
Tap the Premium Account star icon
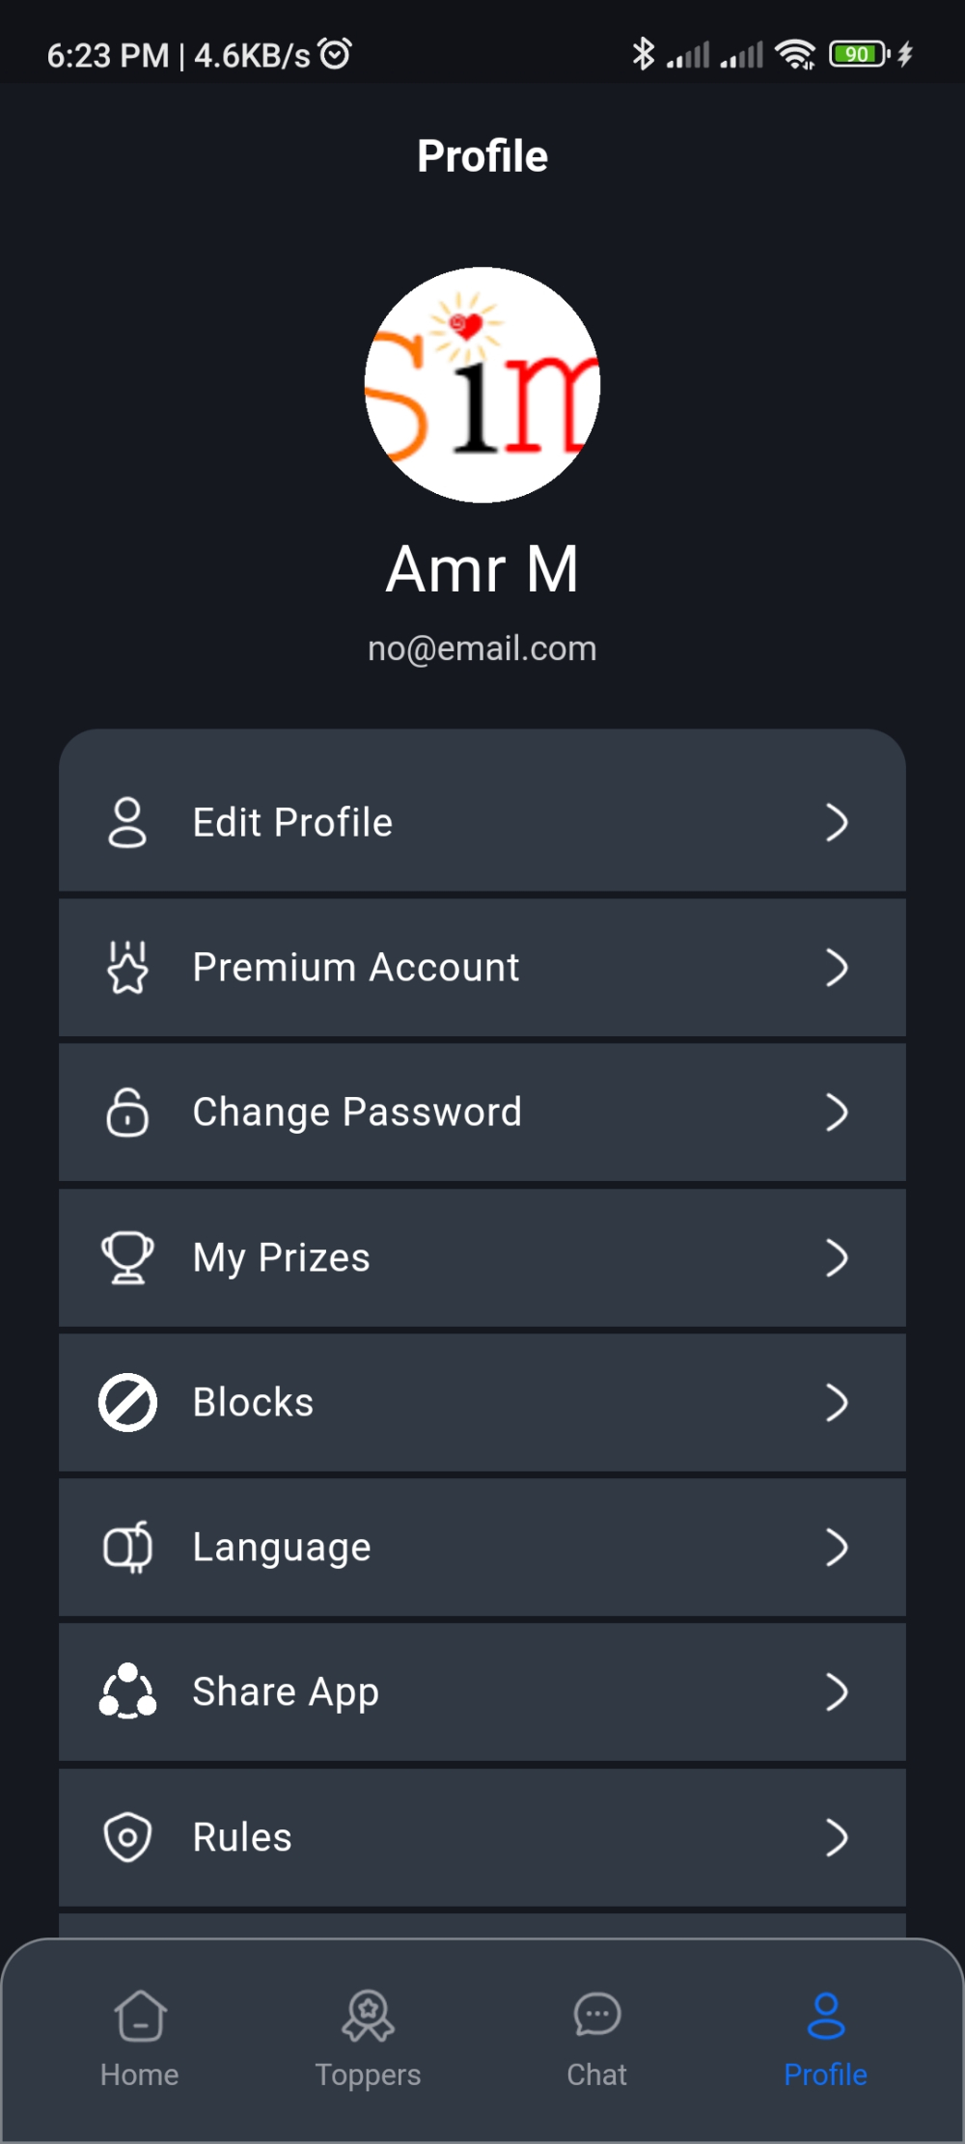127,968
